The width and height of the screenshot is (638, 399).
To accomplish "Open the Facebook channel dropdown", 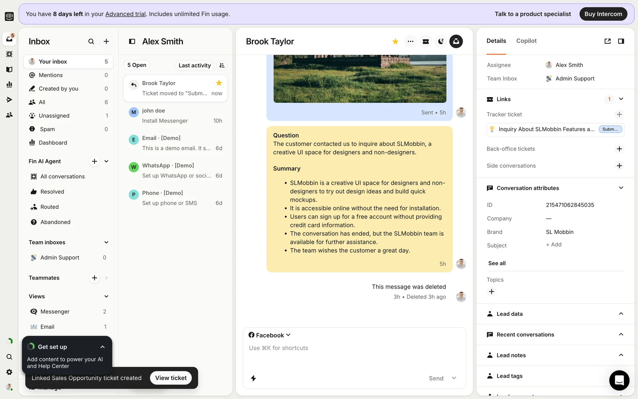I will [269, 335].
